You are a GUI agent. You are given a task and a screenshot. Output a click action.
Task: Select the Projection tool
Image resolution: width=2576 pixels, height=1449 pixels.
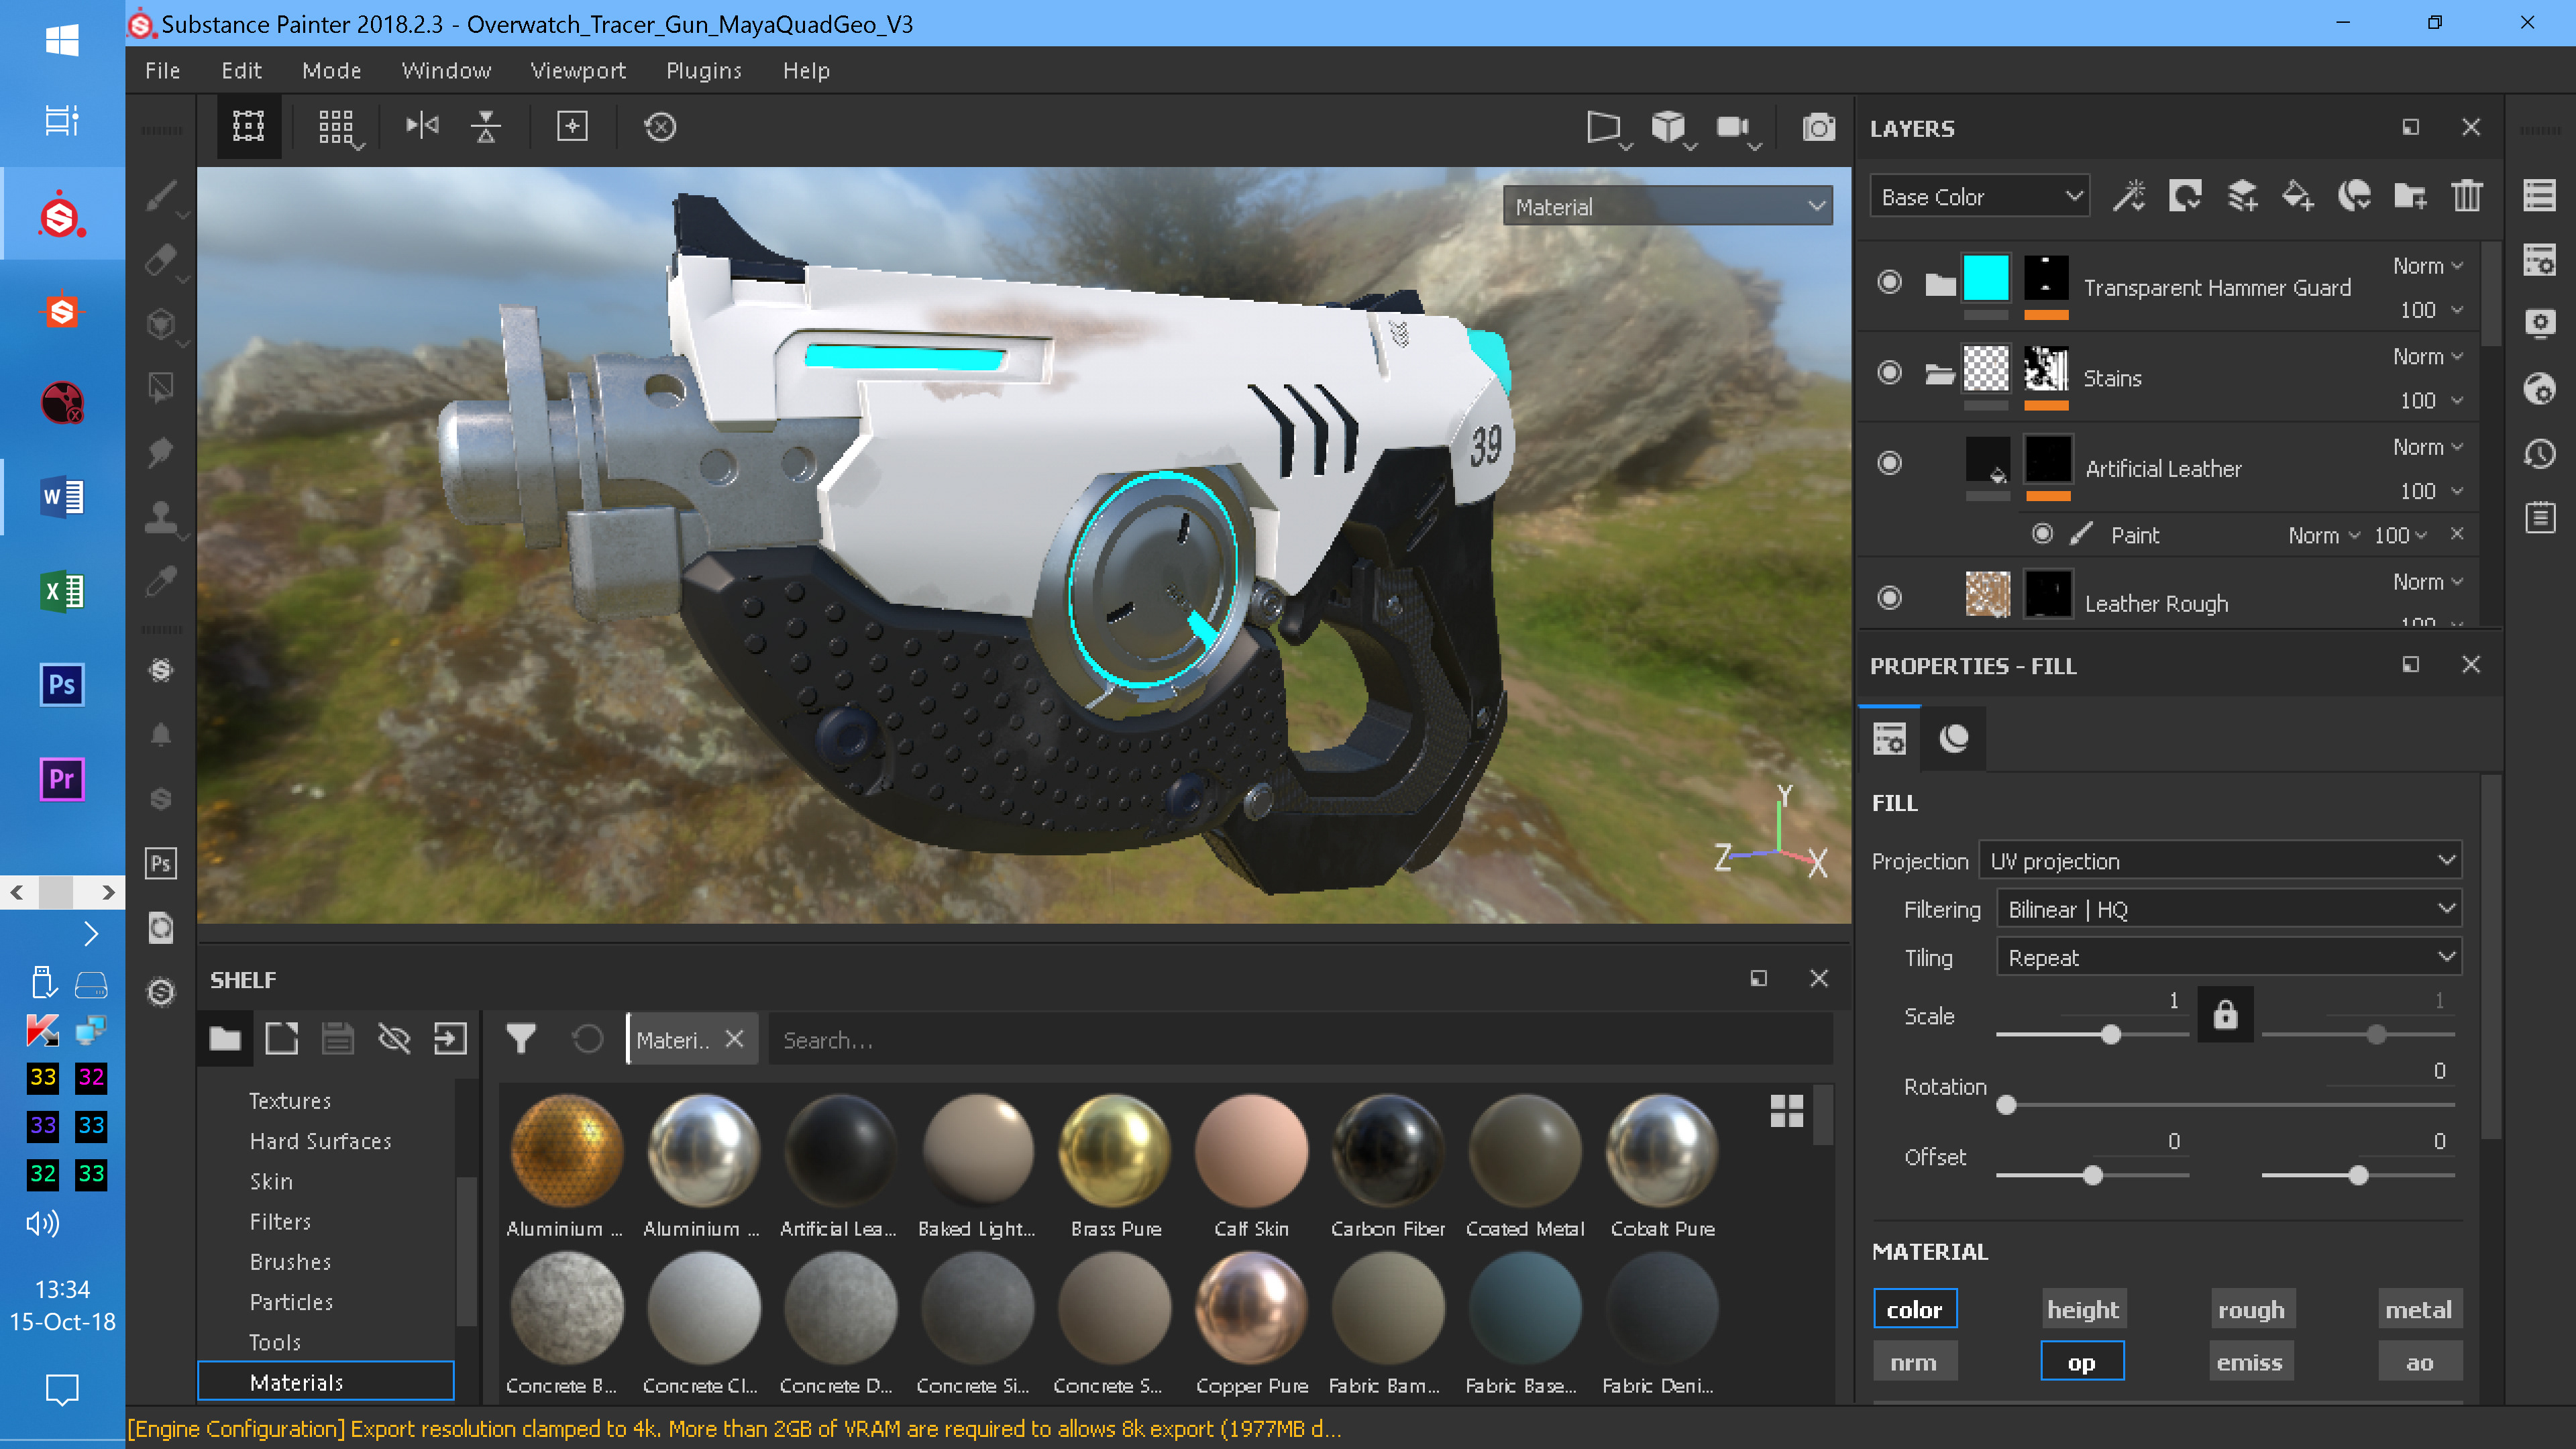pos(160,324)
